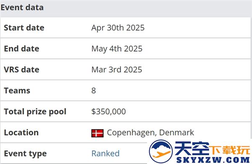Select the Mar 3rd 2025 value

tap(117, 69)
